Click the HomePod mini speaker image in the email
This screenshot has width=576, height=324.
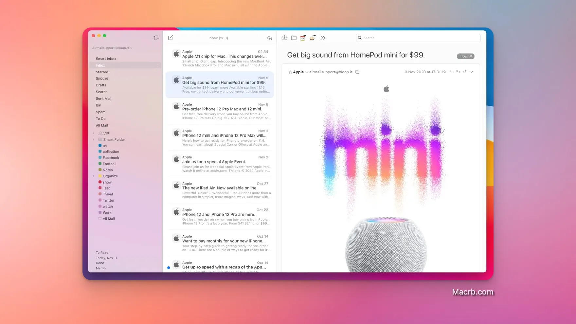(x=386, y=244)
